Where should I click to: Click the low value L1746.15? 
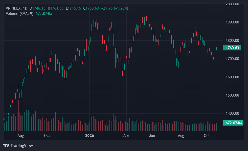[x=73, y=8]
